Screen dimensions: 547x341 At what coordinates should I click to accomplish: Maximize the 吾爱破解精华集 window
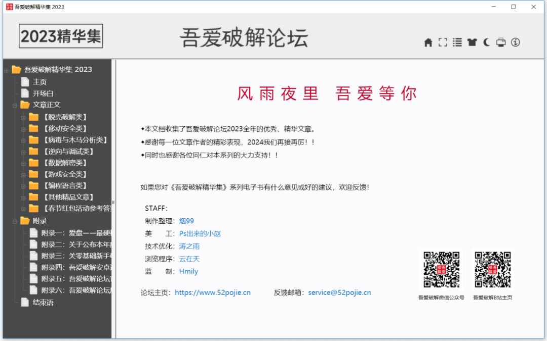pos(514,7)
